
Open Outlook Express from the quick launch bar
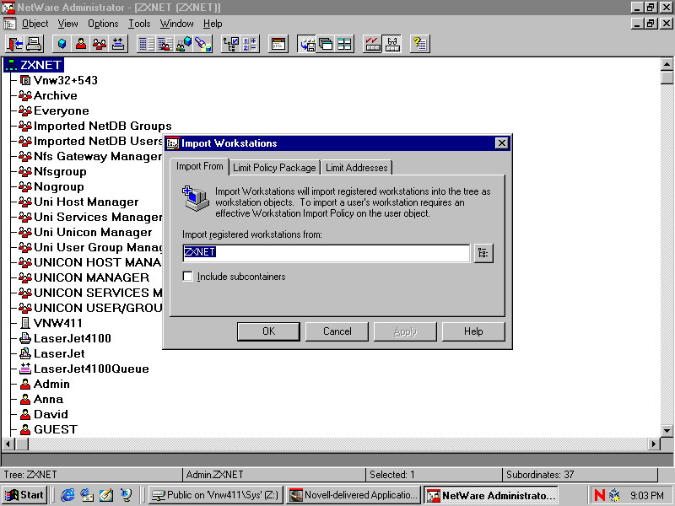tap(87, 495)
